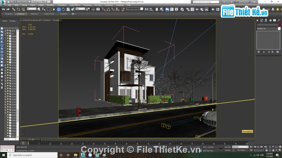Switch to the Display command panel tab
The width and height of the screenshot is (282, 158).
click(275, 21)
